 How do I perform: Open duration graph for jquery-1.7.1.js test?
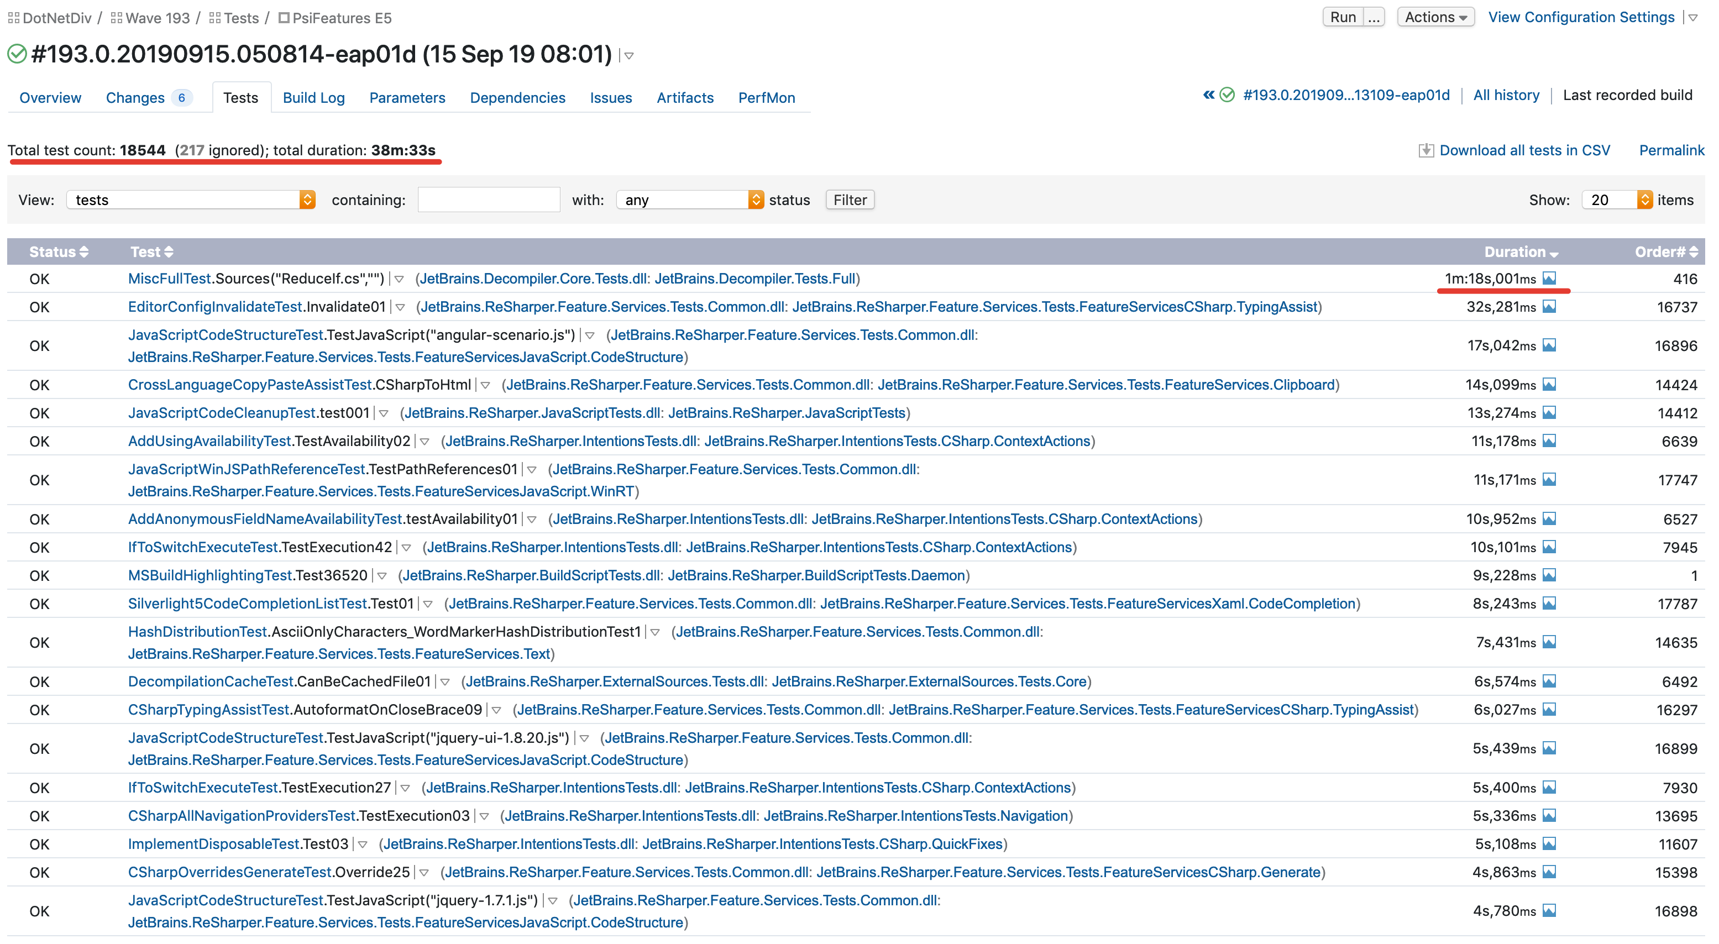point(1549,910)
